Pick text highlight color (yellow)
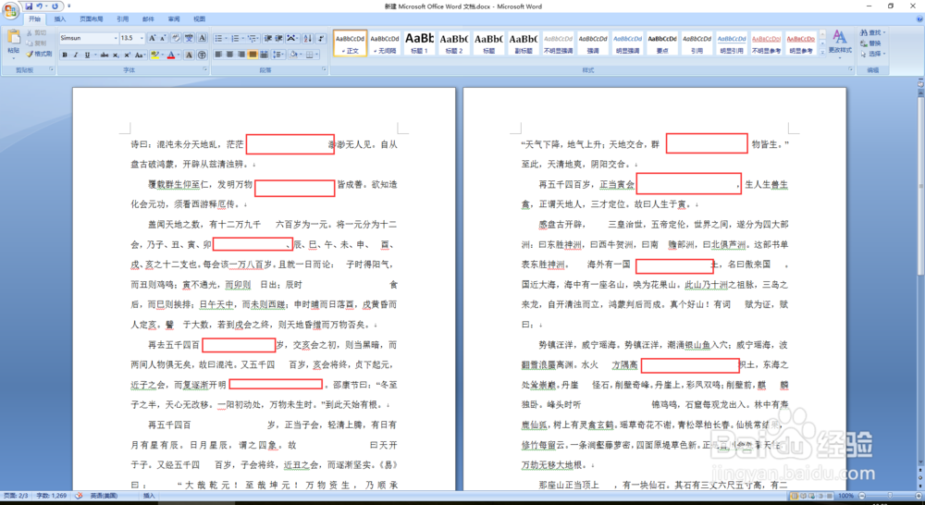This screenshot has height=505, width=925. 154,55
